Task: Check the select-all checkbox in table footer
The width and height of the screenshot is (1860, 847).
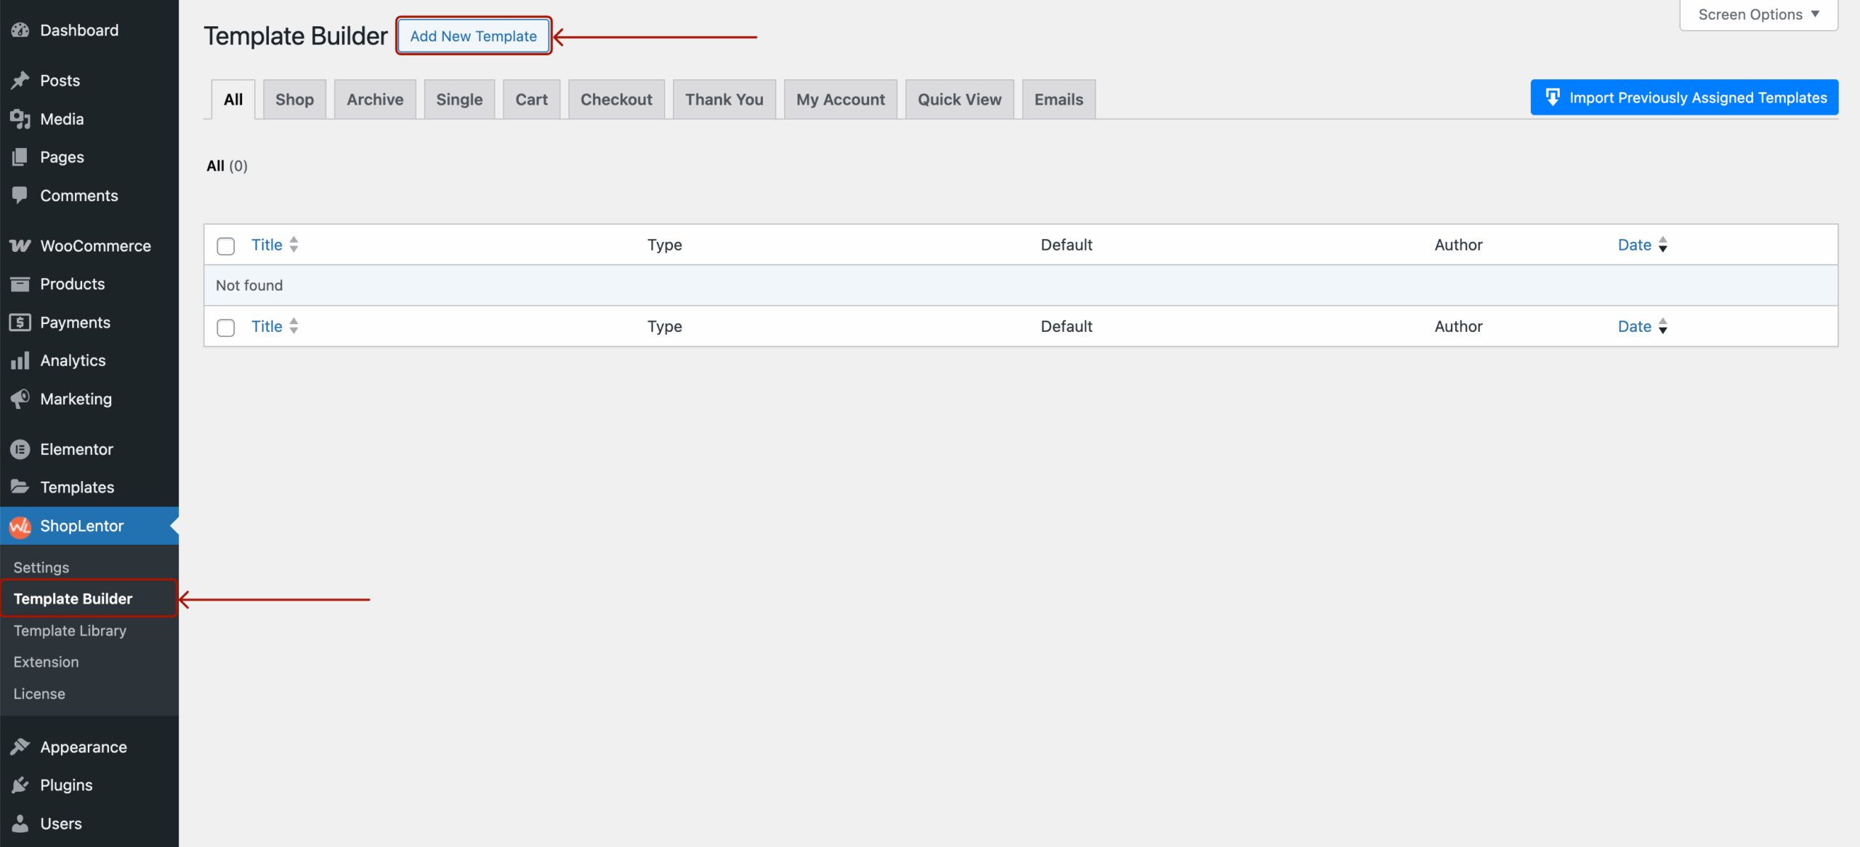Action: click(225, 327)
